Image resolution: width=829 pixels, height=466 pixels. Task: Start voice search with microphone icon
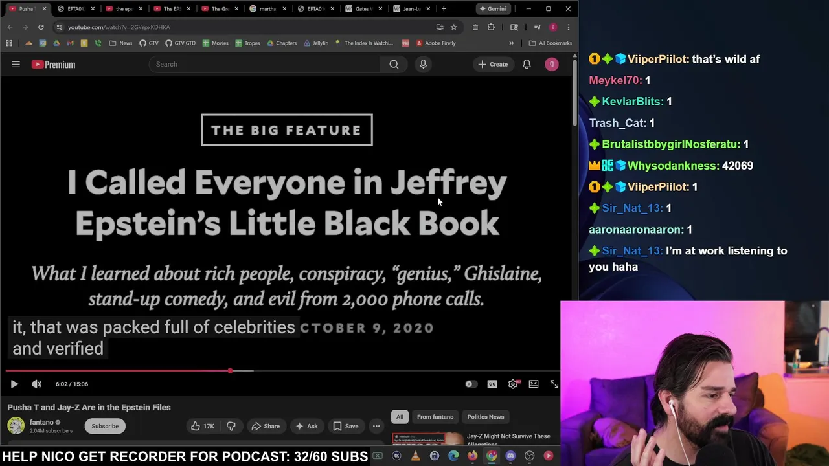tap(423, 64)
